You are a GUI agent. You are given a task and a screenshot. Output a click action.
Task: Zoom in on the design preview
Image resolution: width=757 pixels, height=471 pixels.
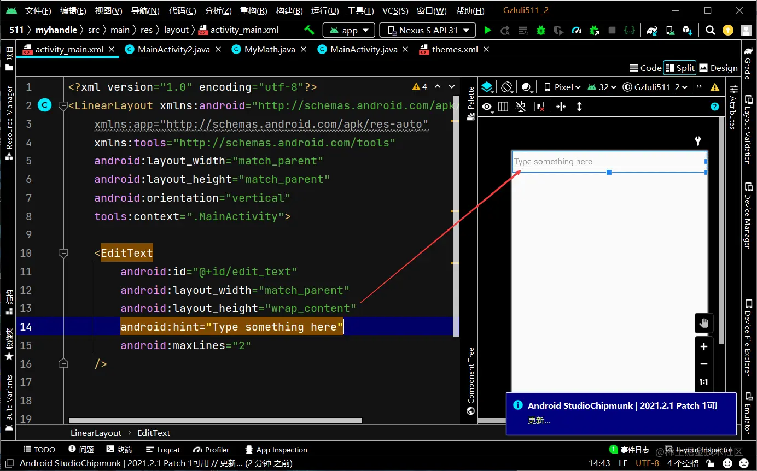pos(703,346)
